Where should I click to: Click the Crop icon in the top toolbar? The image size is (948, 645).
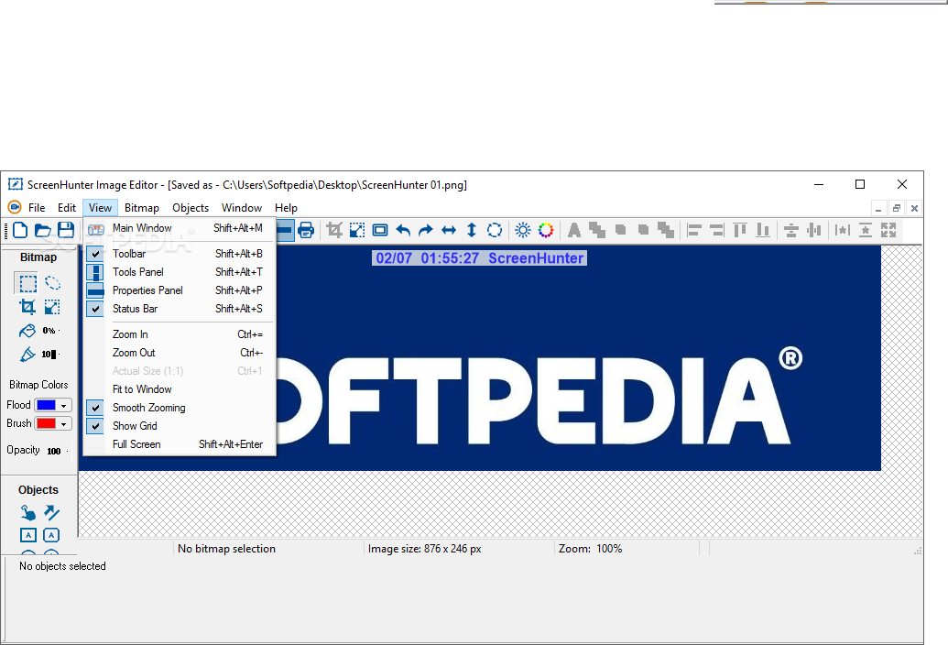[334, 230]
